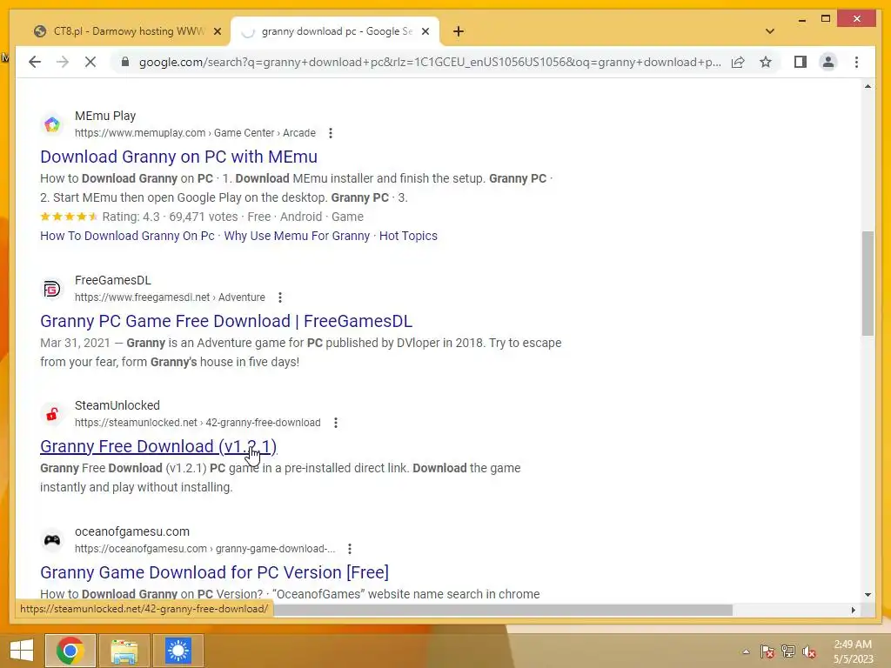Open More options for SteamUnlocked result

click(336, 423)
